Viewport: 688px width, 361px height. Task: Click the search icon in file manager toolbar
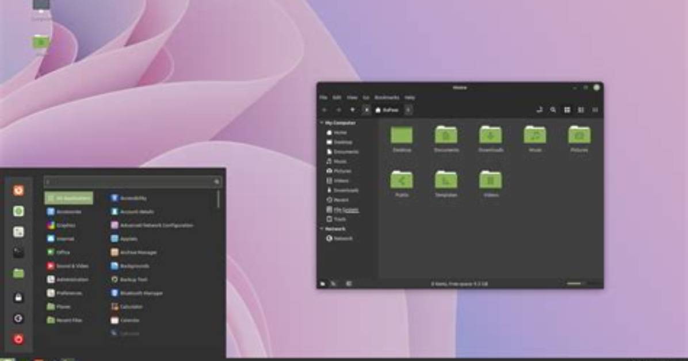553,110
